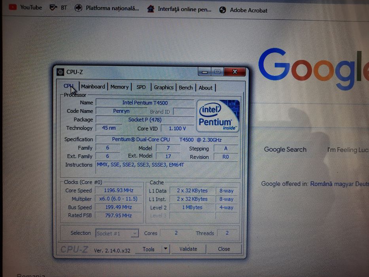Click the Bus Speed value 199.49 MHz

tap(118, 207)
